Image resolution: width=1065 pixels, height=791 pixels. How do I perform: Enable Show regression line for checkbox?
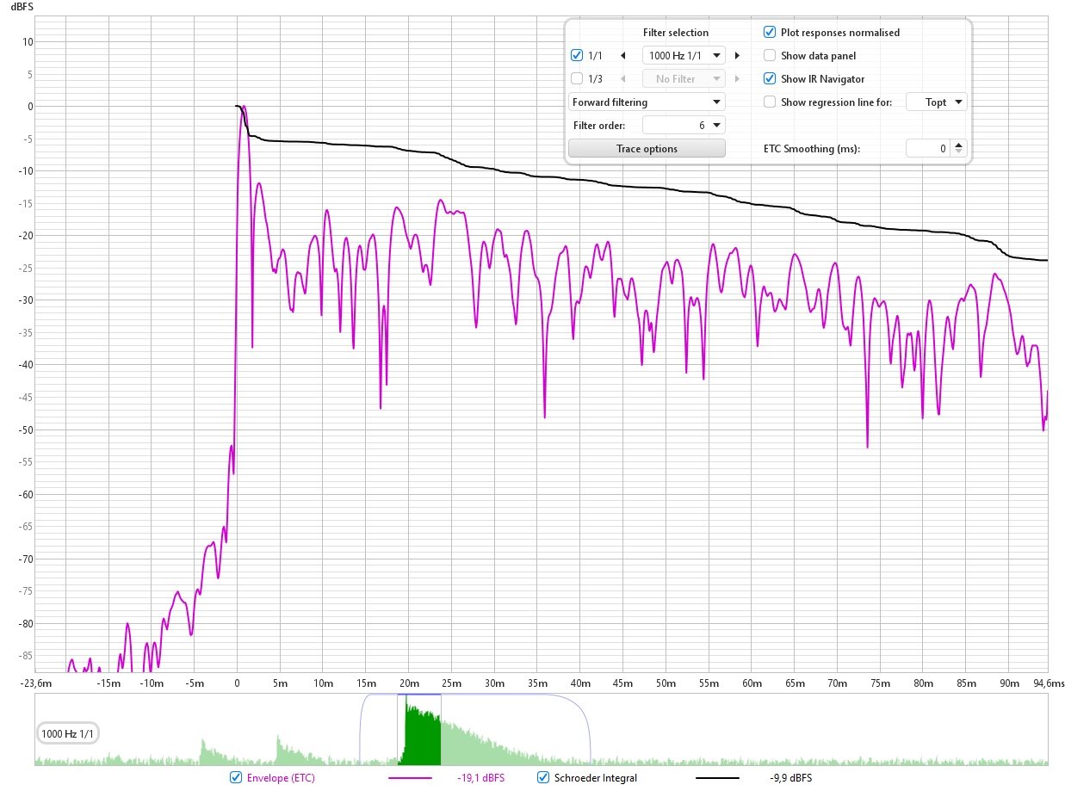click(770, 102)
